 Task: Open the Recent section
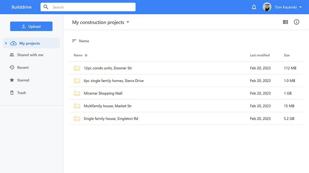(23, 68)
